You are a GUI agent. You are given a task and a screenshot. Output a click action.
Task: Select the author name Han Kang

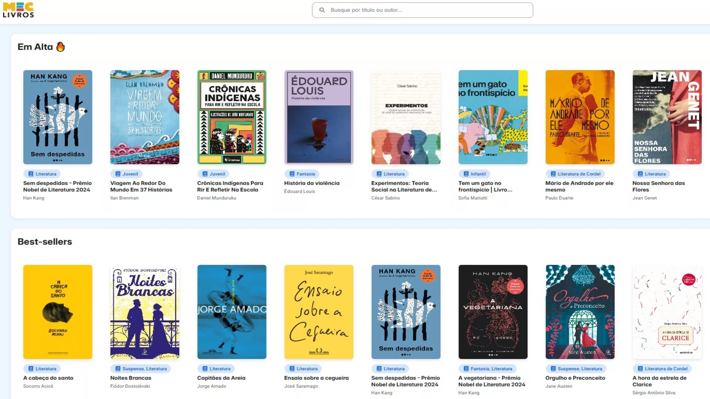33,198
